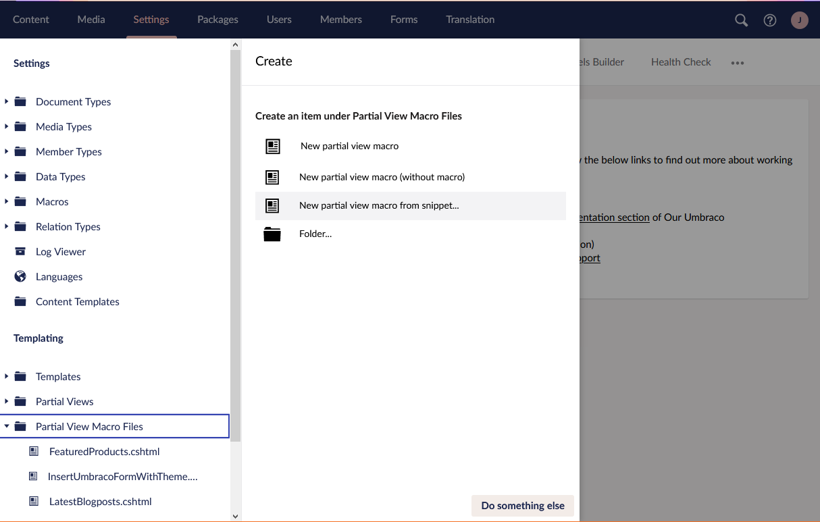Click the Languages globe icon

tap(20, 277)
